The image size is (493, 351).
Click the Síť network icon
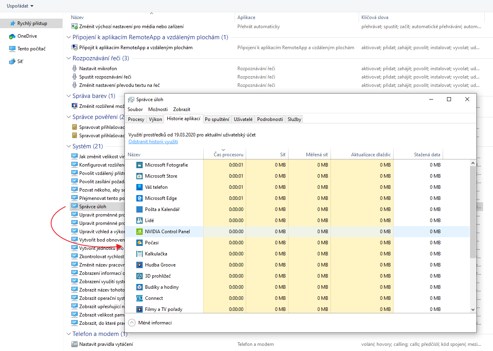click(x=12, y=61)
